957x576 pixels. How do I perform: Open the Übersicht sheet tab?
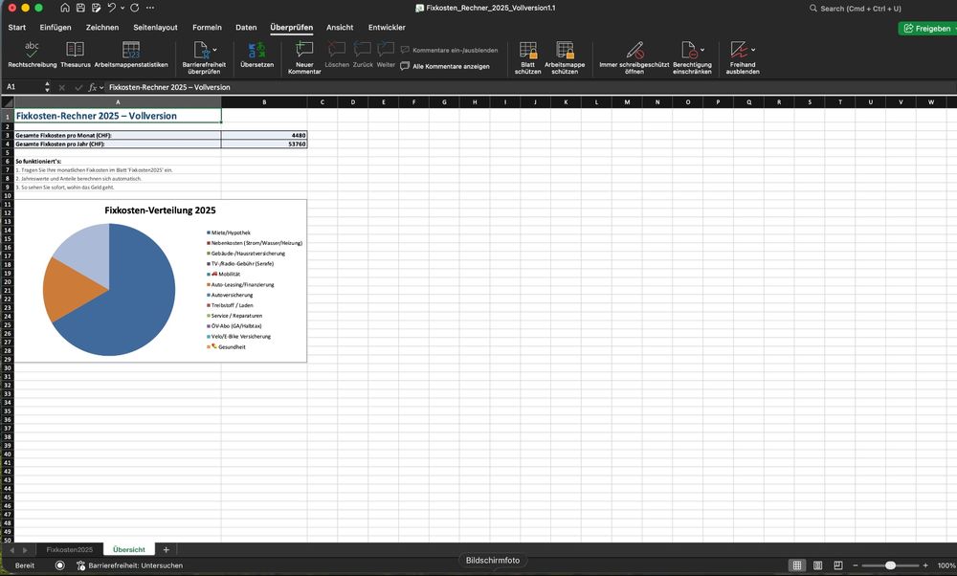click(x=129, y=549)
